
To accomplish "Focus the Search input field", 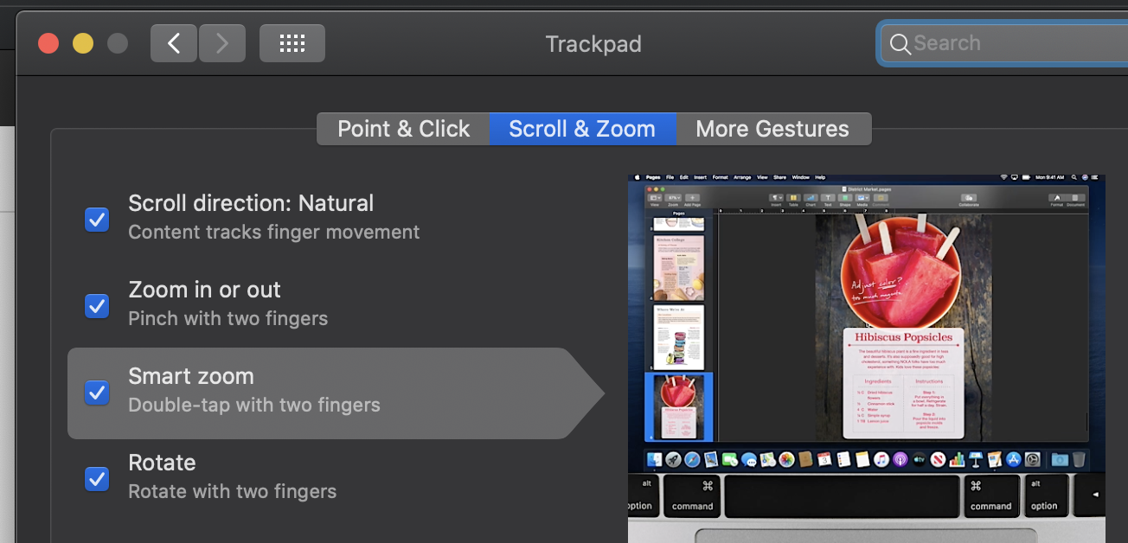I will pos(1004,43).
